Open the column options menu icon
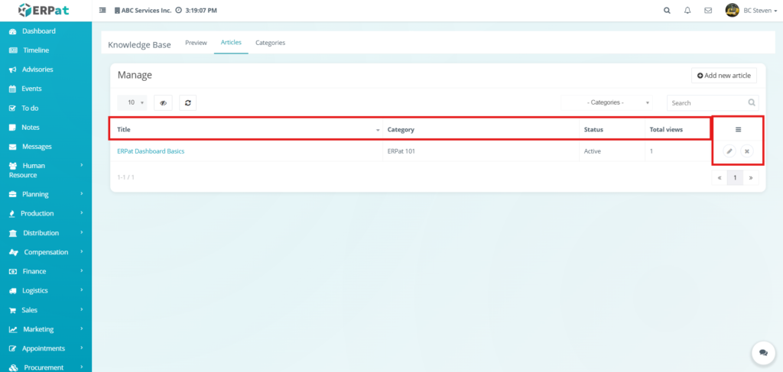 pyautogui.click(x=738, y=129)
